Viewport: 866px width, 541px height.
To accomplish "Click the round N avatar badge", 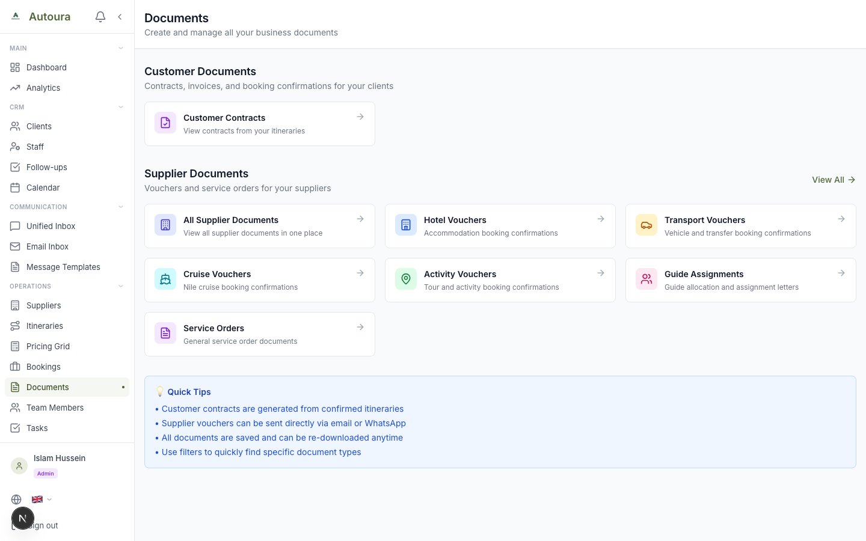I will point(23,518).
